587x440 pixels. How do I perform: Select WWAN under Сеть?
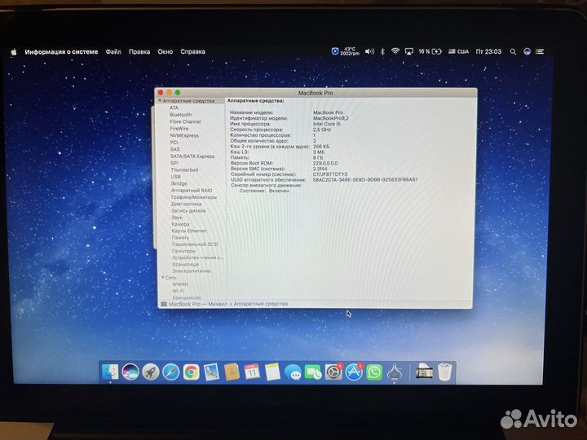180,284
